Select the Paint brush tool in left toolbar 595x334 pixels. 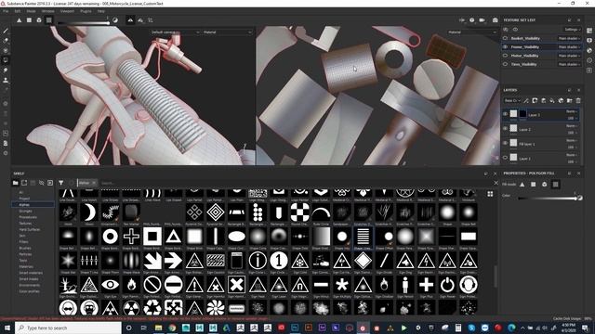click(6, 31)
